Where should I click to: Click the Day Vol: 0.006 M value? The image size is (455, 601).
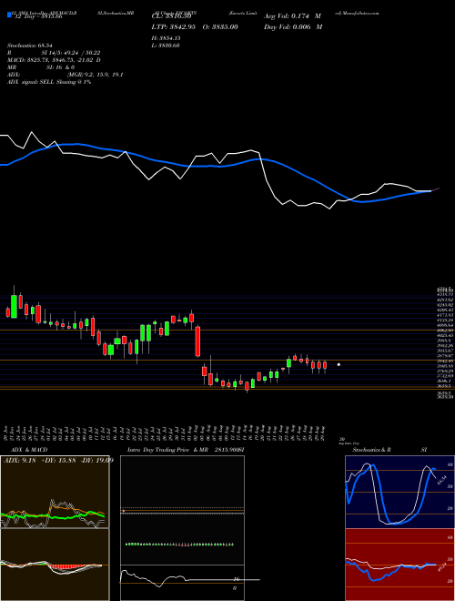coord(293,26)
